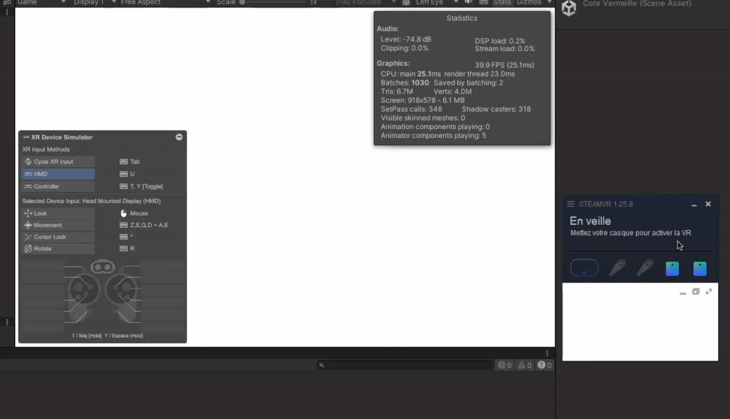The image size is (730, 419).
Task: Expand SteamVR mirror view to fullscreen
Action: pos(709,291)
